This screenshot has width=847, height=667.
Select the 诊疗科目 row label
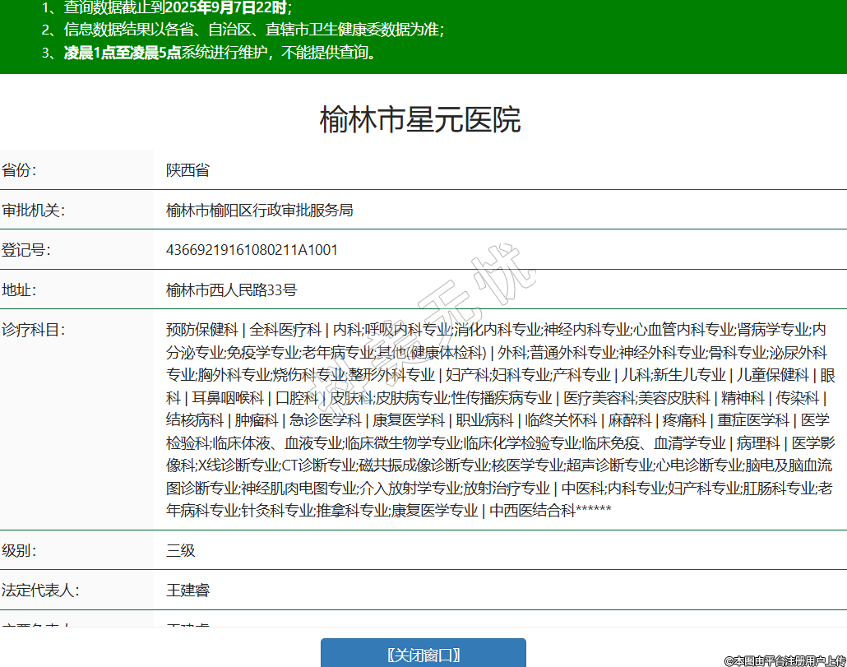tap(33, 330)
